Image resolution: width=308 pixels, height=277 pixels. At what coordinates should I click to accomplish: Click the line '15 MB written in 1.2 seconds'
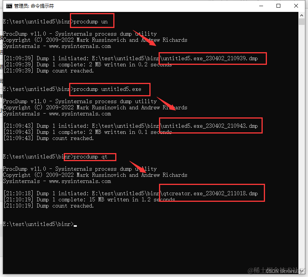click(x=132, y=200)
